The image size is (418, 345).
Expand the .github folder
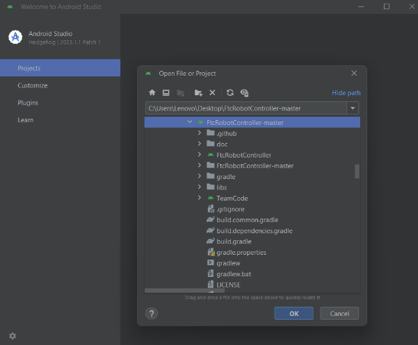[x=200, y=133]
